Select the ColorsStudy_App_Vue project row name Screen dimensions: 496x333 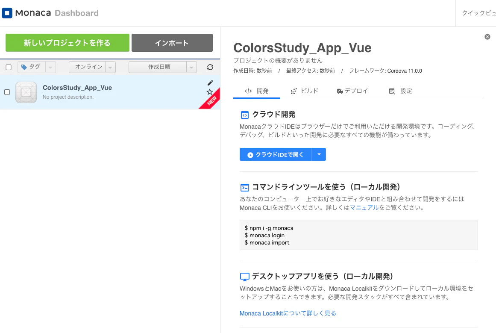(x=77, y=88)
